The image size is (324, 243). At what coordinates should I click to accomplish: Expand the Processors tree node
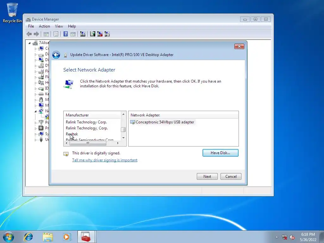click(x=35, y=128)
